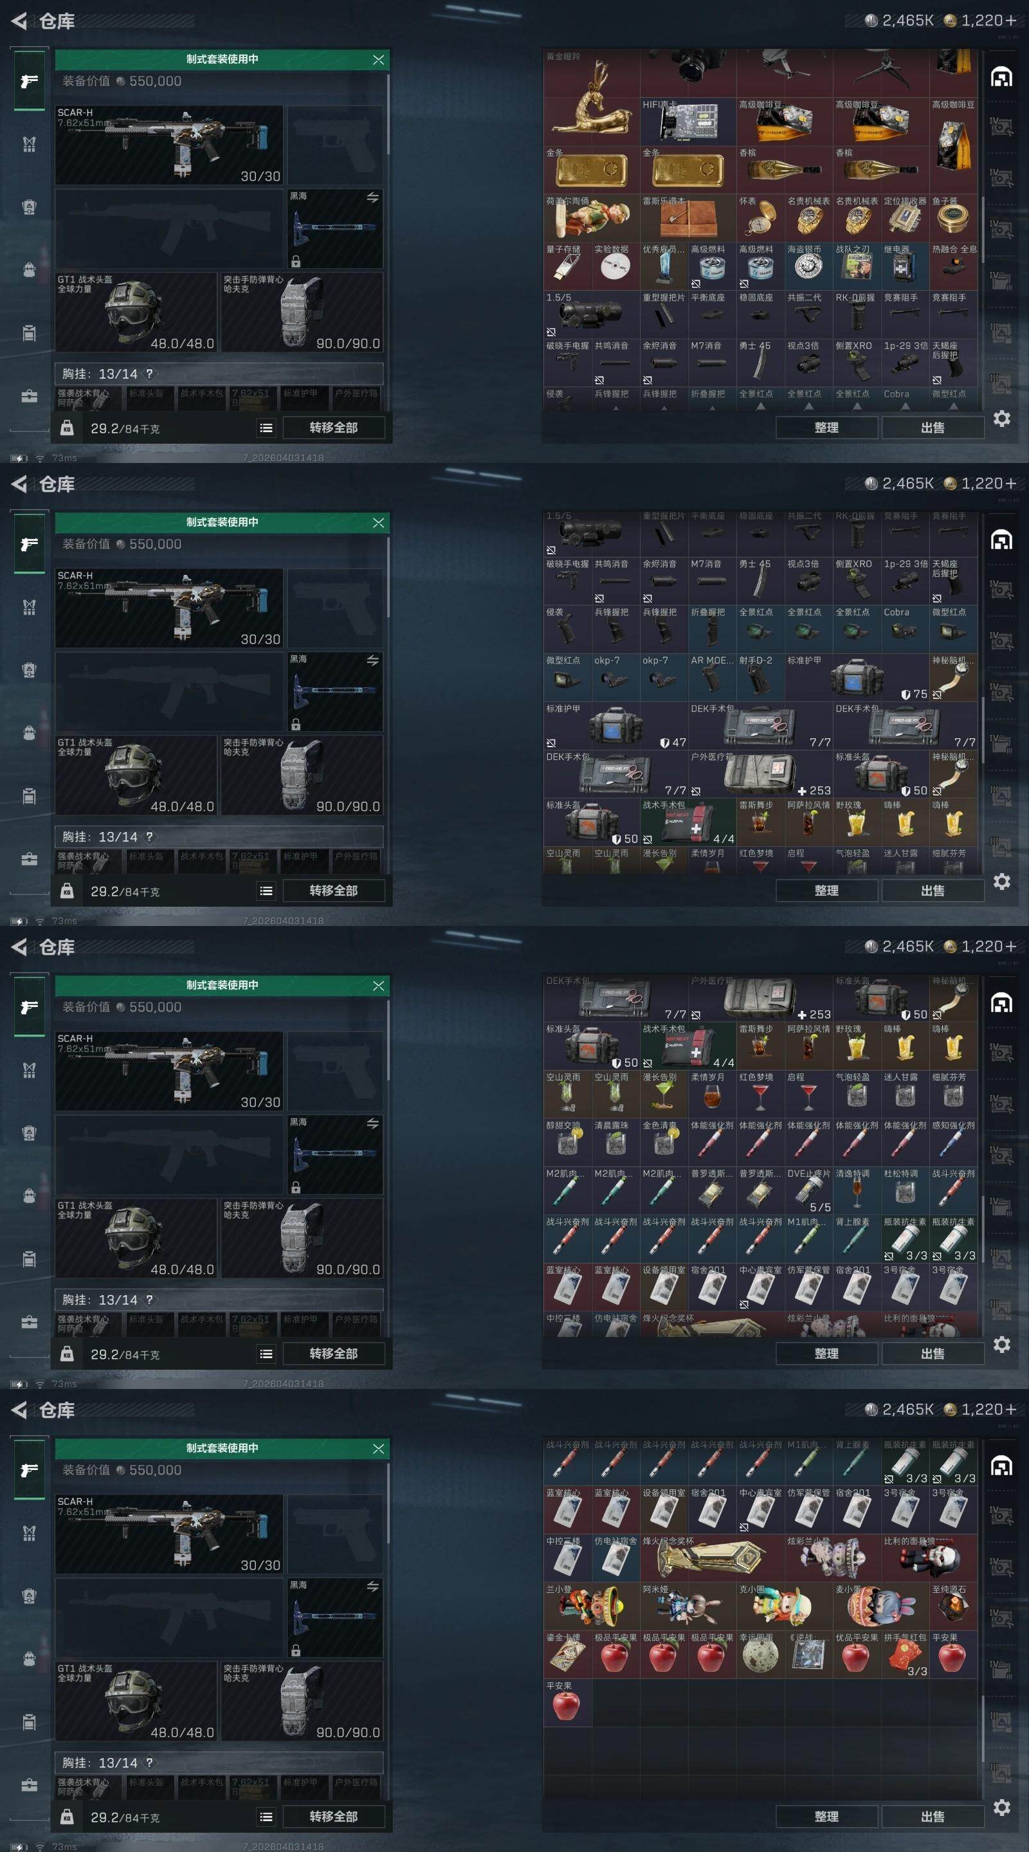
Task: Select the 黄金瞪羚 golden gazelle statue
Action: [x=591, y=97]
